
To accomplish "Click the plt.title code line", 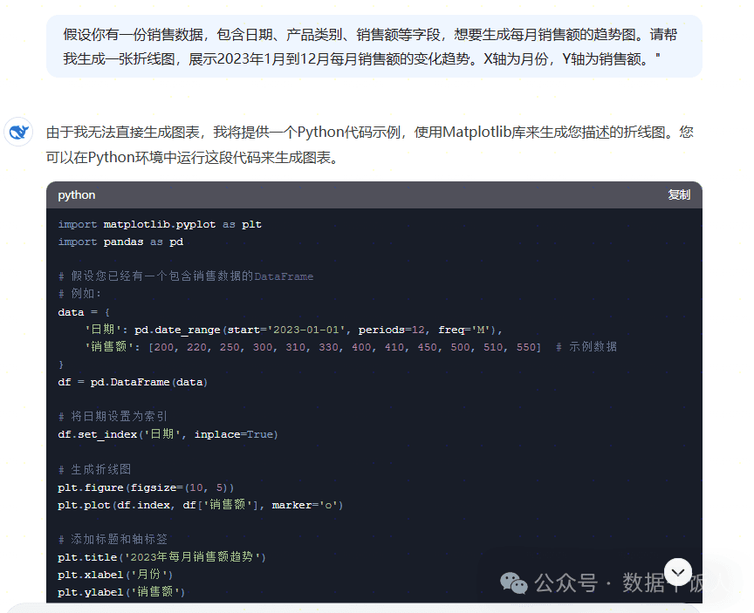I will (x=161, y=557).
